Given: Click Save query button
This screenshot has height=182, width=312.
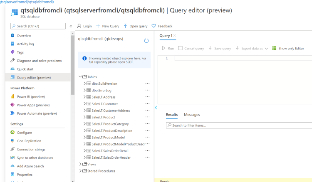Looking at the screenshot, I should (220, 48).
